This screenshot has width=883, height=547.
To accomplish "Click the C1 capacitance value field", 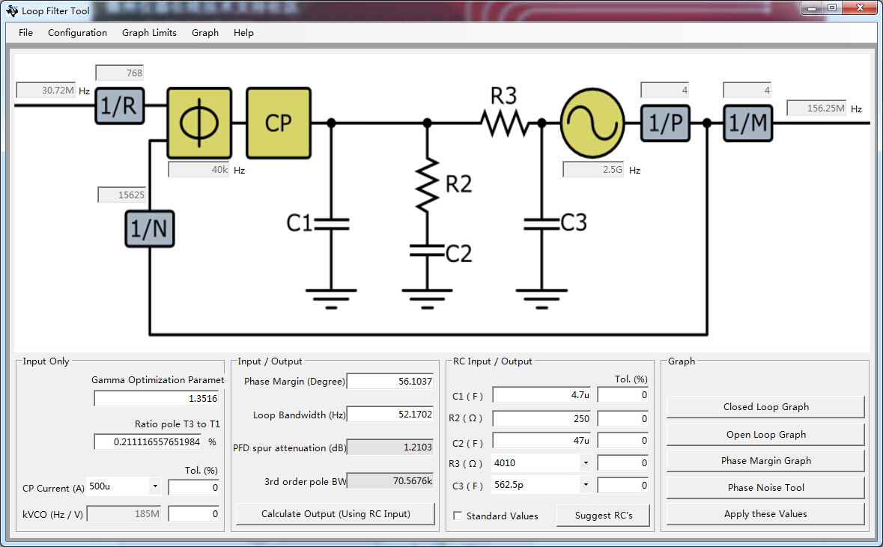I will pyautogui.click(x=541, y=395).
